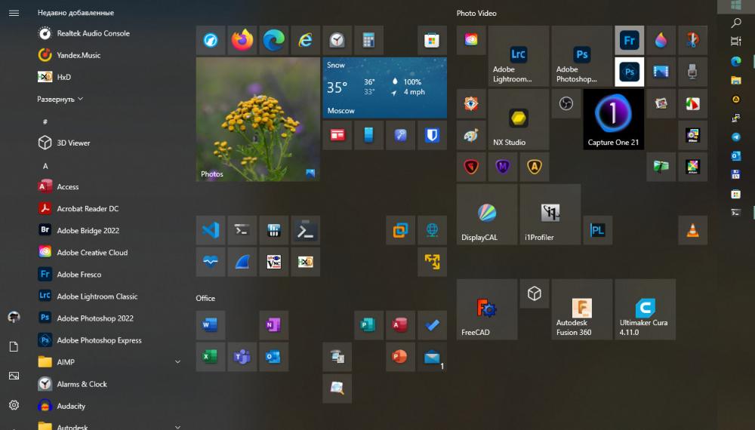Screen dimensions: 755x430
Task: Launch Yandex.Music from app list
Action: pyautogui.click(x=111, y=55)
